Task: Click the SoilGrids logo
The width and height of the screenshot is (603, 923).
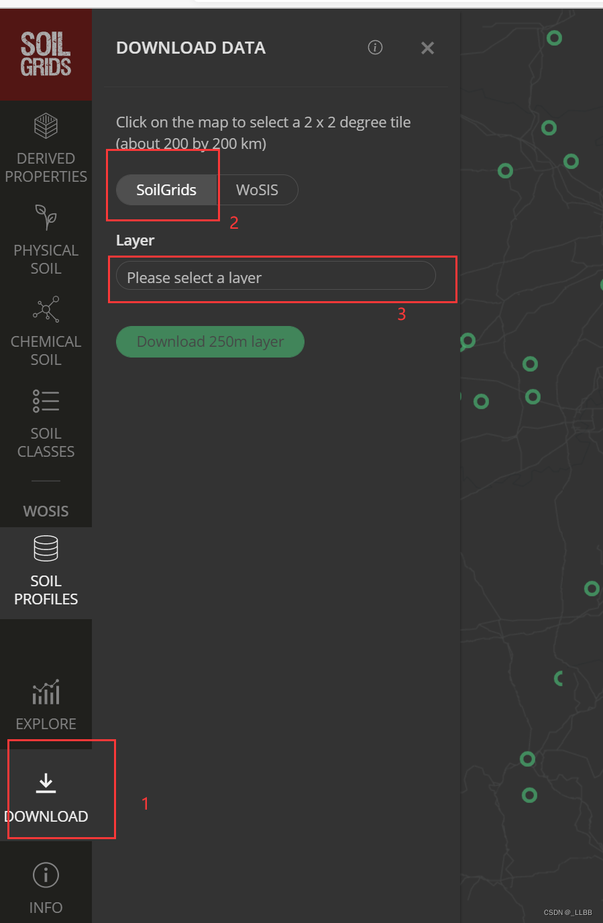Action: (46, 54)
